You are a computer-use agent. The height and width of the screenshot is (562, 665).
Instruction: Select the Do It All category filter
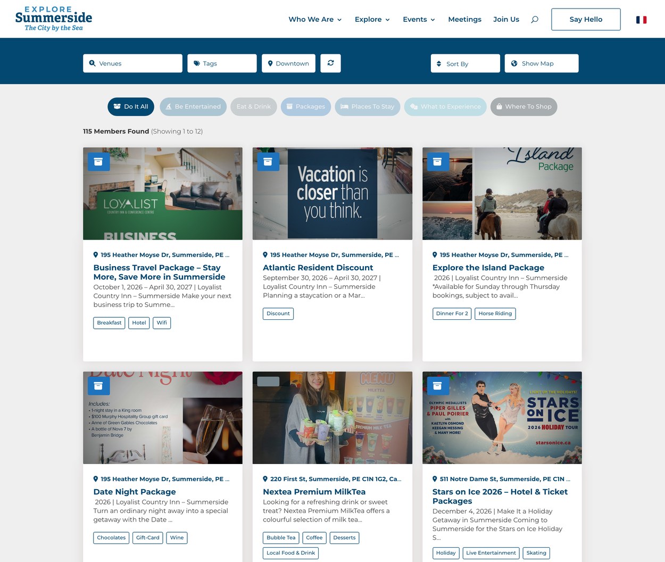[x=131, y=106]
